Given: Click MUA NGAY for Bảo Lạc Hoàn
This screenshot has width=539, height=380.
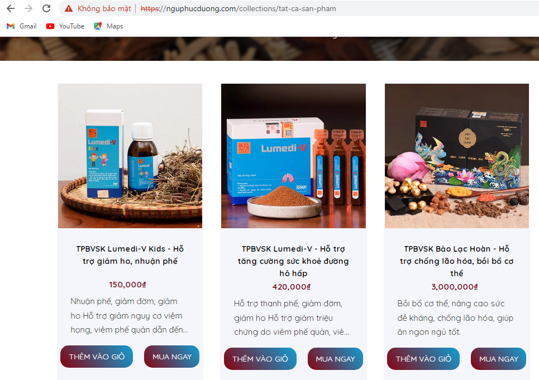Looking at the screenshot, I should pyautogui.click(x=498, y=359).
